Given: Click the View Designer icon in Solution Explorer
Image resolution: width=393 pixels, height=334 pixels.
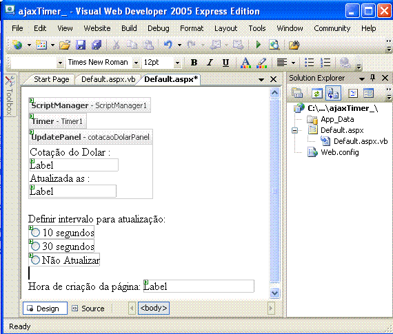Looking at the screenshot, I should [x=368, y=94].
